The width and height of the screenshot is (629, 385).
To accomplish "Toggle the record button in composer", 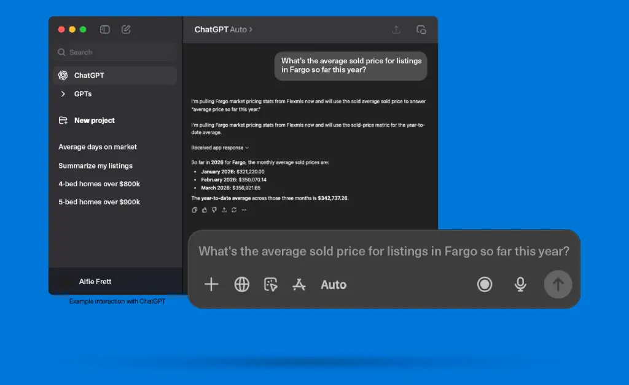I will (x=485, y=284).
